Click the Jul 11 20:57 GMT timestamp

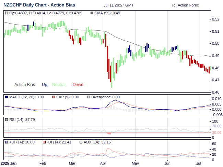(x=118, y=5)
